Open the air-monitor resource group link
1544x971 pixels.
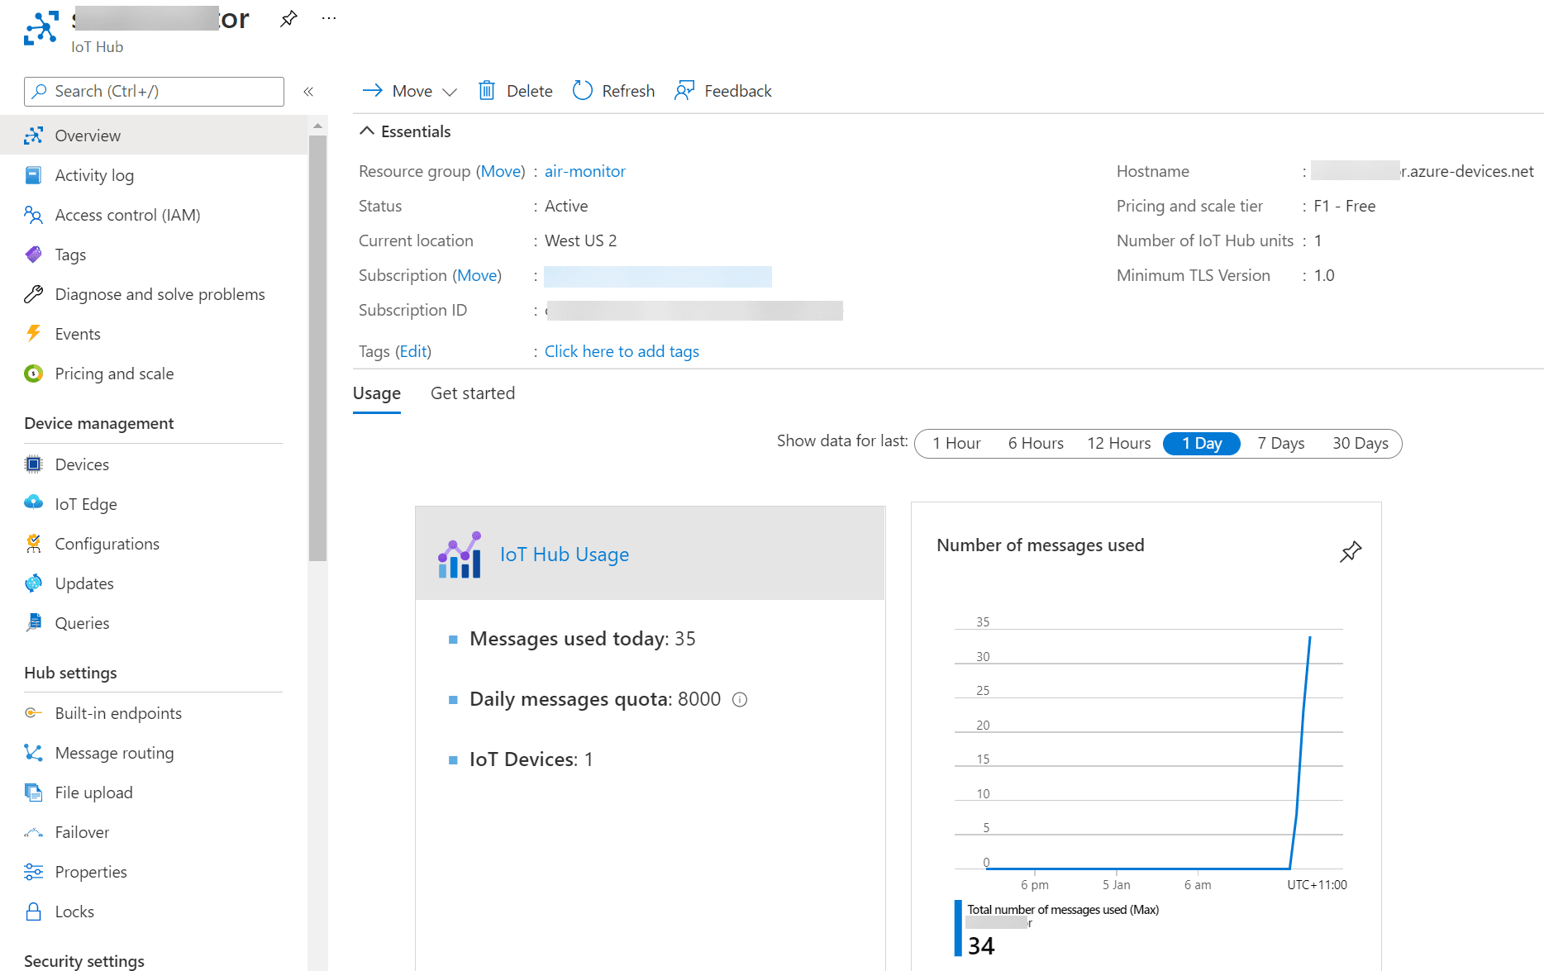pyautogui.click(x=585, y=171)
